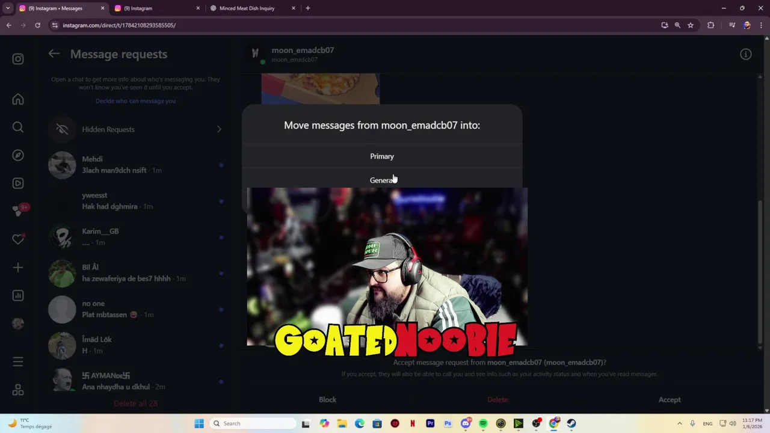This screenshot has height=433, width=770.
Task: Open the no one message request
Action: (136, 309)
